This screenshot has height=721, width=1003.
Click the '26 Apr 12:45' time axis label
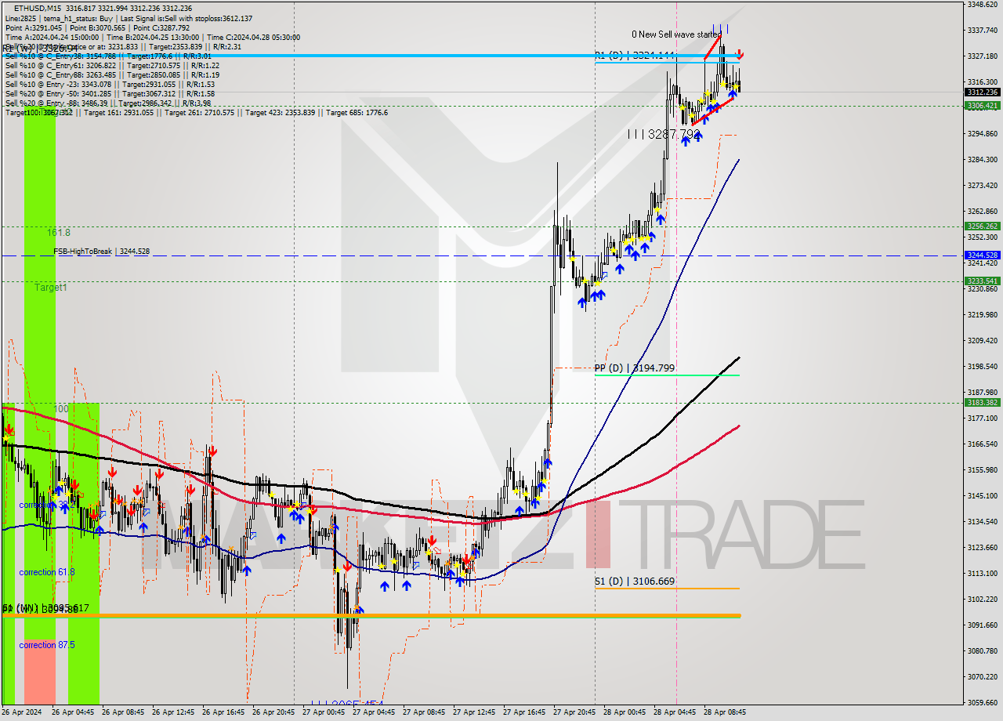pyautogui.click(x=172, y=712)
